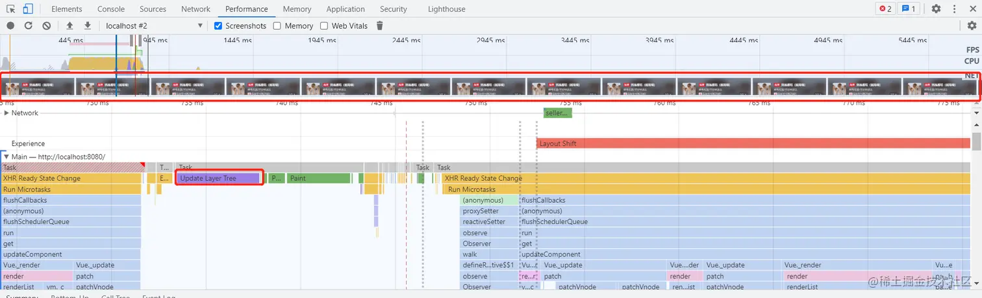This screenshot has height=298, width=982.
Task: Open the Sources tab
Action: 153,9
